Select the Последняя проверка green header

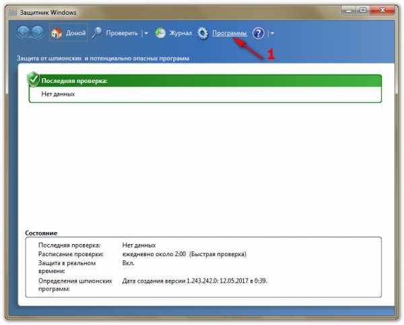tap(205, 81)
